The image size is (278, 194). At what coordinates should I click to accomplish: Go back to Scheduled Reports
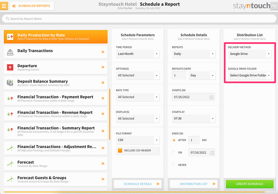click(x=32, y=6)
